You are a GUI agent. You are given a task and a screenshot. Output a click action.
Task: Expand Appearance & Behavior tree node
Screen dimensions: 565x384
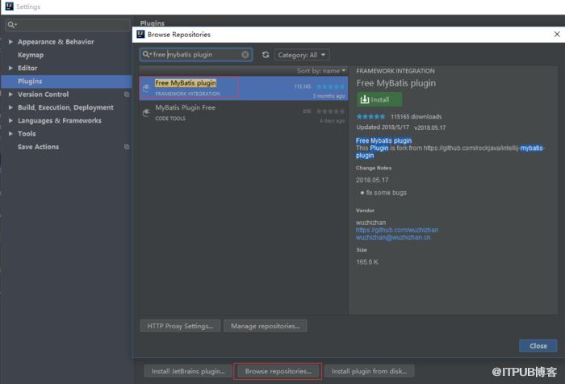(x=10, y=42)
